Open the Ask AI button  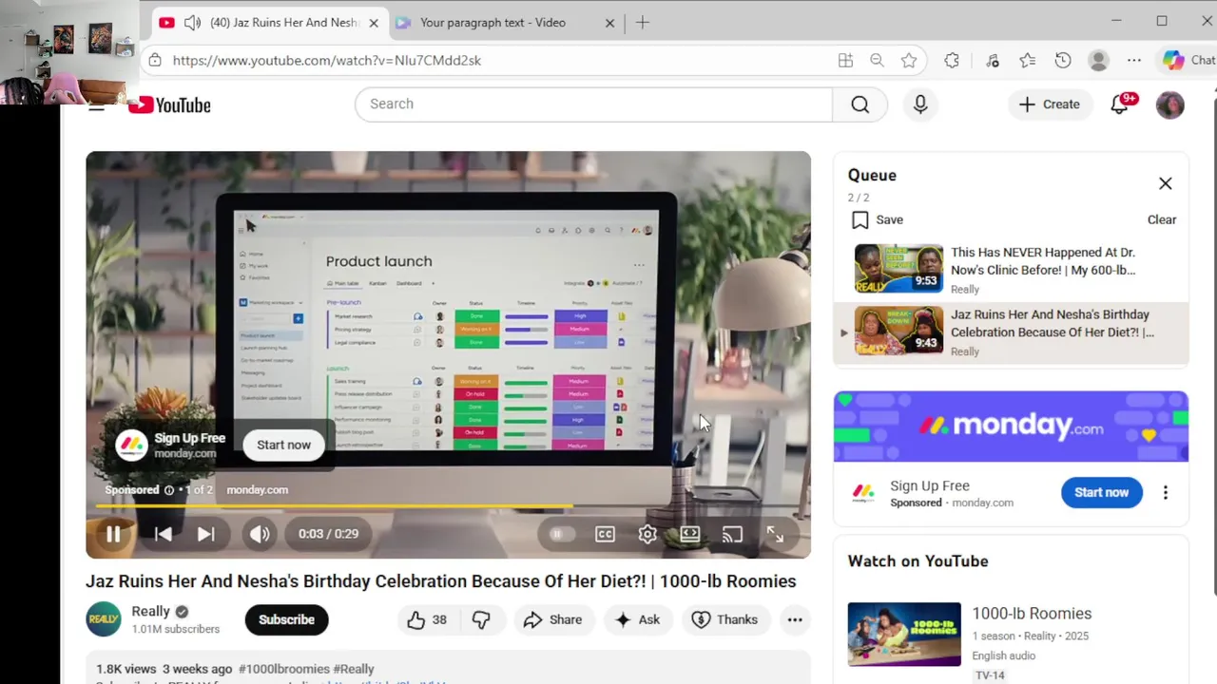tap(637, 619)
